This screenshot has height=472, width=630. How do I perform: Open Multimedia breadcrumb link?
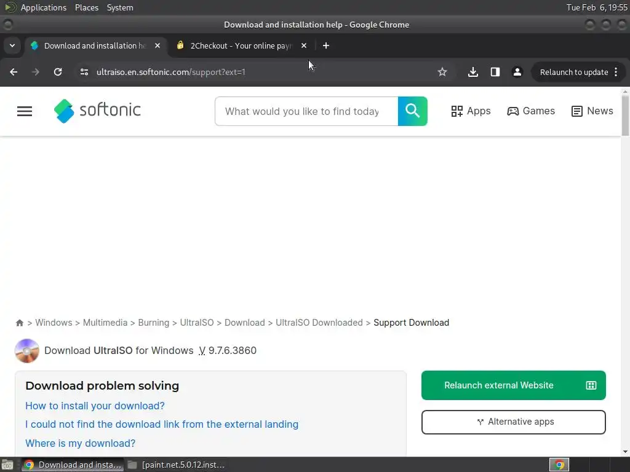coord(105,323)
